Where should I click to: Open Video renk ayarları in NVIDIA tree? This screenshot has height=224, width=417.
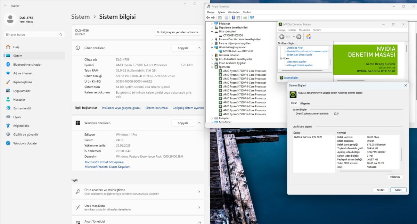coord(296,62)
